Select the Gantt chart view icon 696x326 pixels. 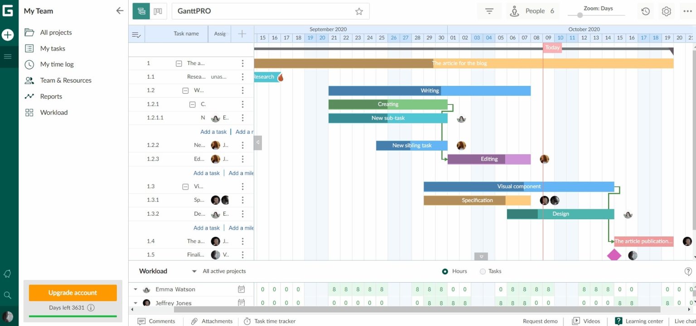pyautogui.click(x=140, y=10)
